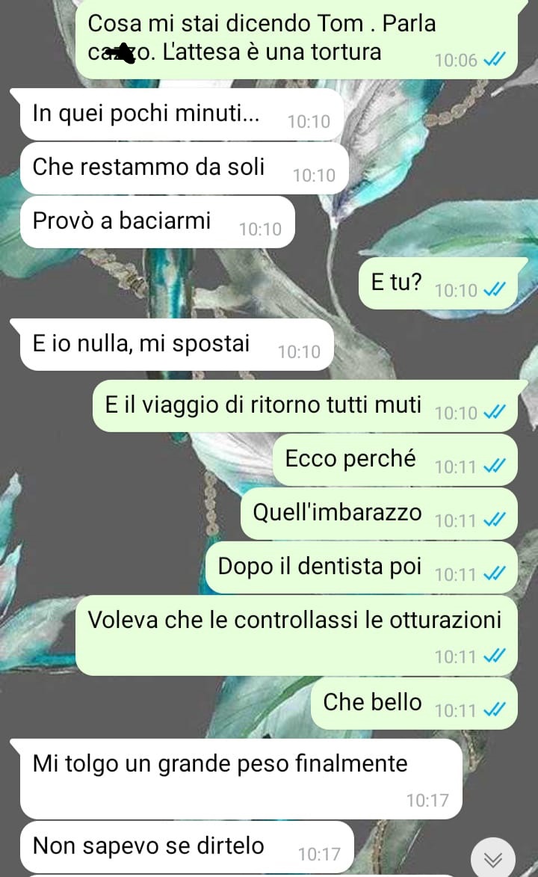Tap the read ticks beside "Ecco perché"
The height and width of the screenshot is (877, 538).
click(x=495, y=465)
